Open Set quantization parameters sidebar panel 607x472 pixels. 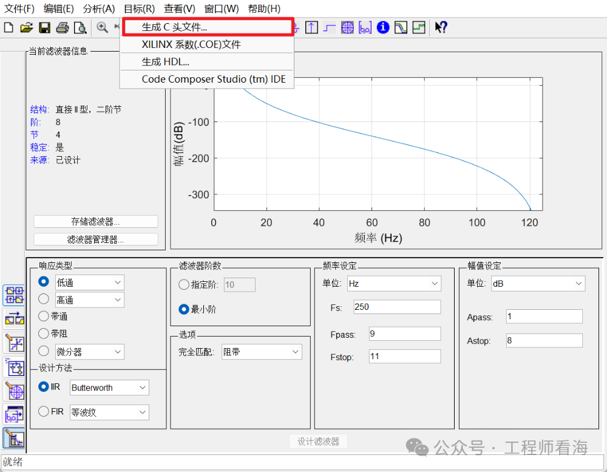tap(15, 343)
